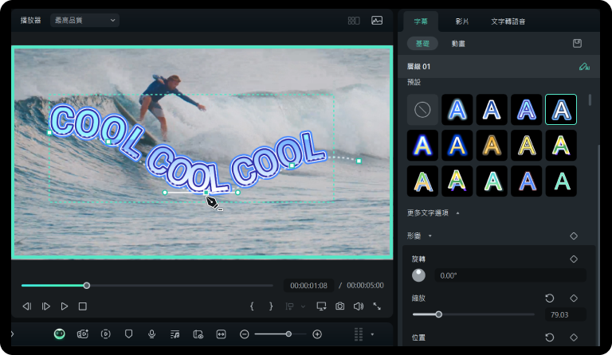Click the scale value field 79.03
This screenshot has height=355, width=612.
[565, 314]
